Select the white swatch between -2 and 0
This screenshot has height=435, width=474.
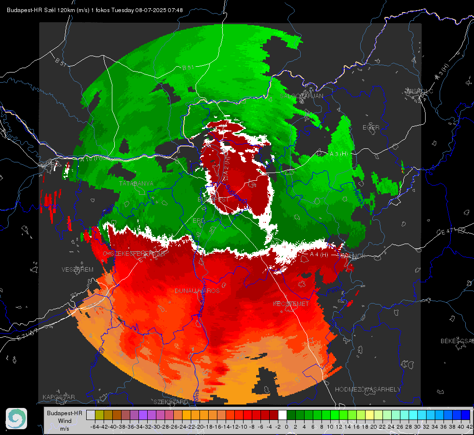point(282,415)
